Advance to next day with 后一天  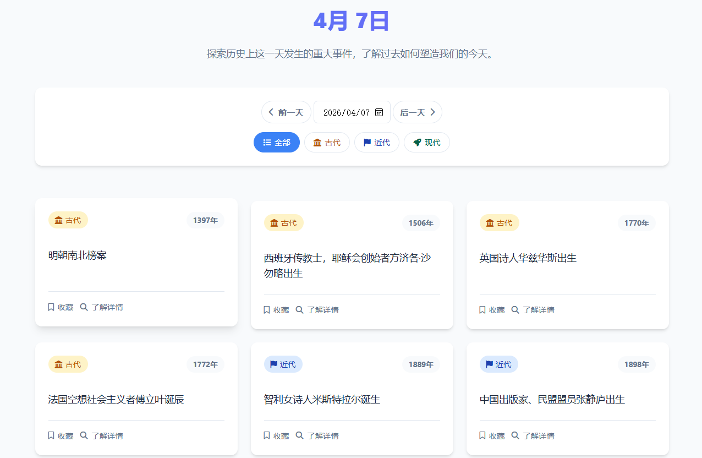[418, 112]
